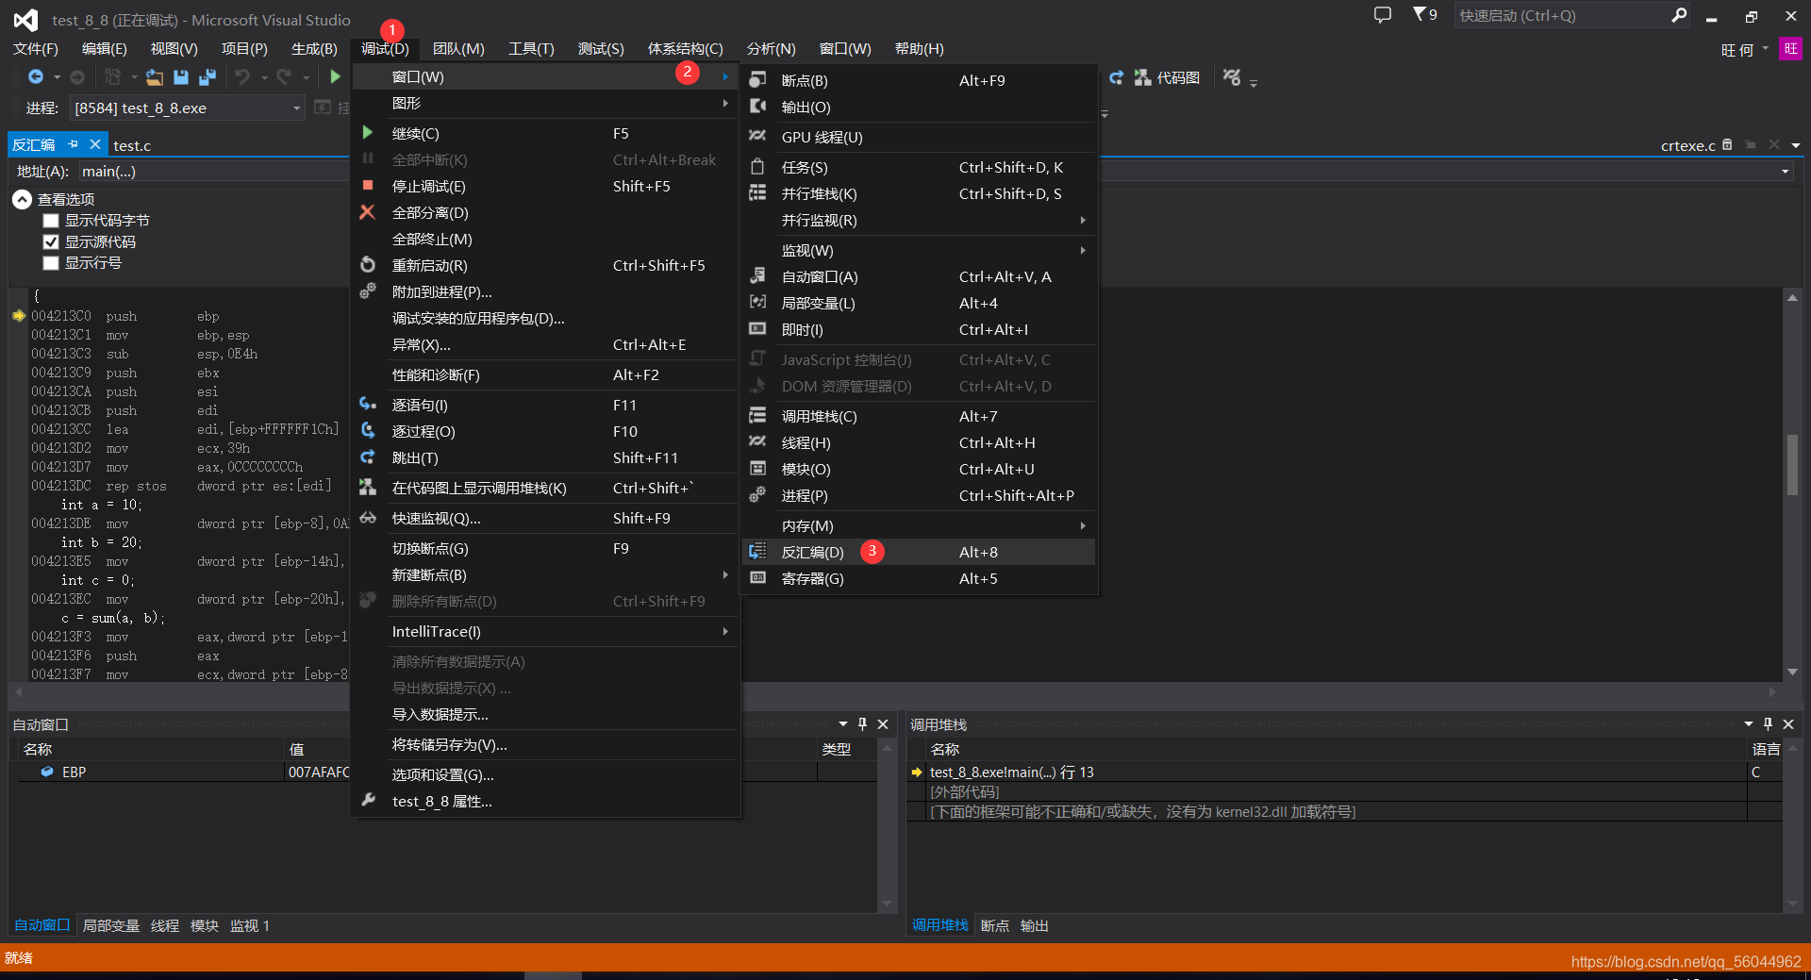The image size is (1811, 980).
Task: Choose Options and Settings menu entry
Action: pyautogui.click(x=545, y=774)
